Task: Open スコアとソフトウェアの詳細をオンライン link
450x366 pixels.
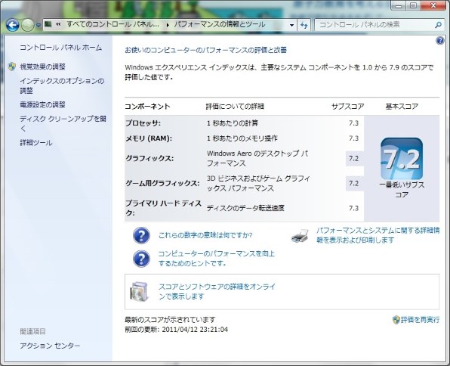Action: click(217, 291)
